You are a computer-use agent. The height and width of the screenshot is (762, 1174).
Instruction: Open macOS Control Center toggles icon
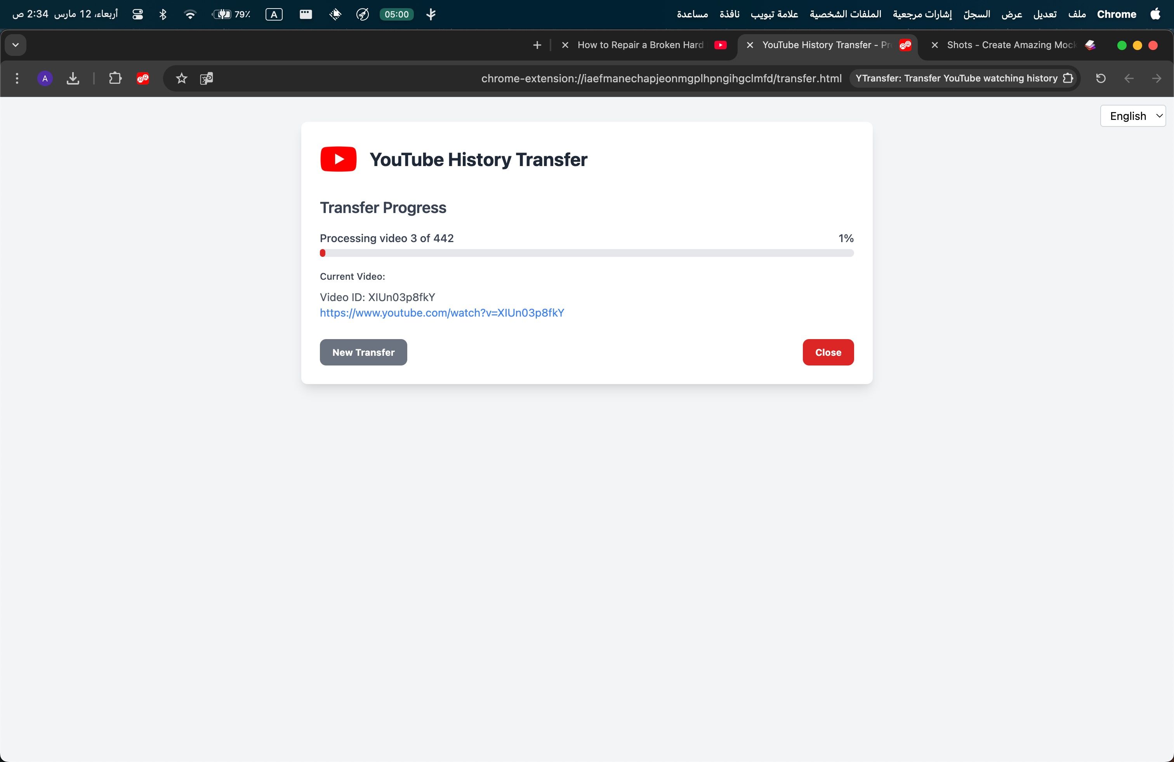click(x=137, y=14)
